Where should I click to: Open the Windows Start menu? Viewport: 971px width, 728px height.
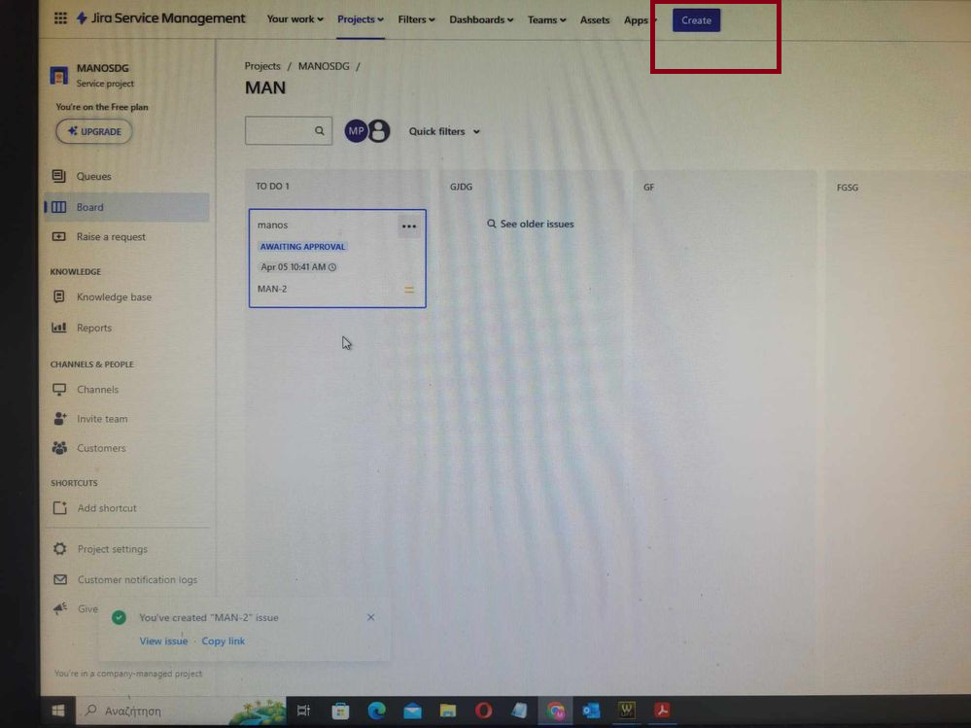pos(58,711)
